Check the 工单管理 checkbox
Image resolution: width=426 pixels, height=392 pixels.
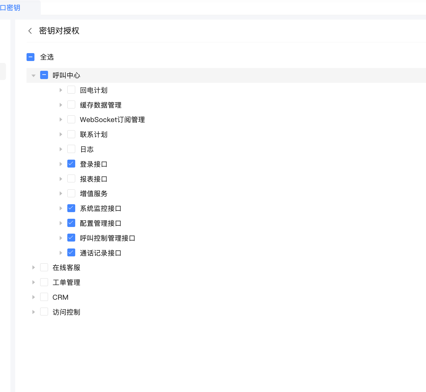tap(44, 282)
